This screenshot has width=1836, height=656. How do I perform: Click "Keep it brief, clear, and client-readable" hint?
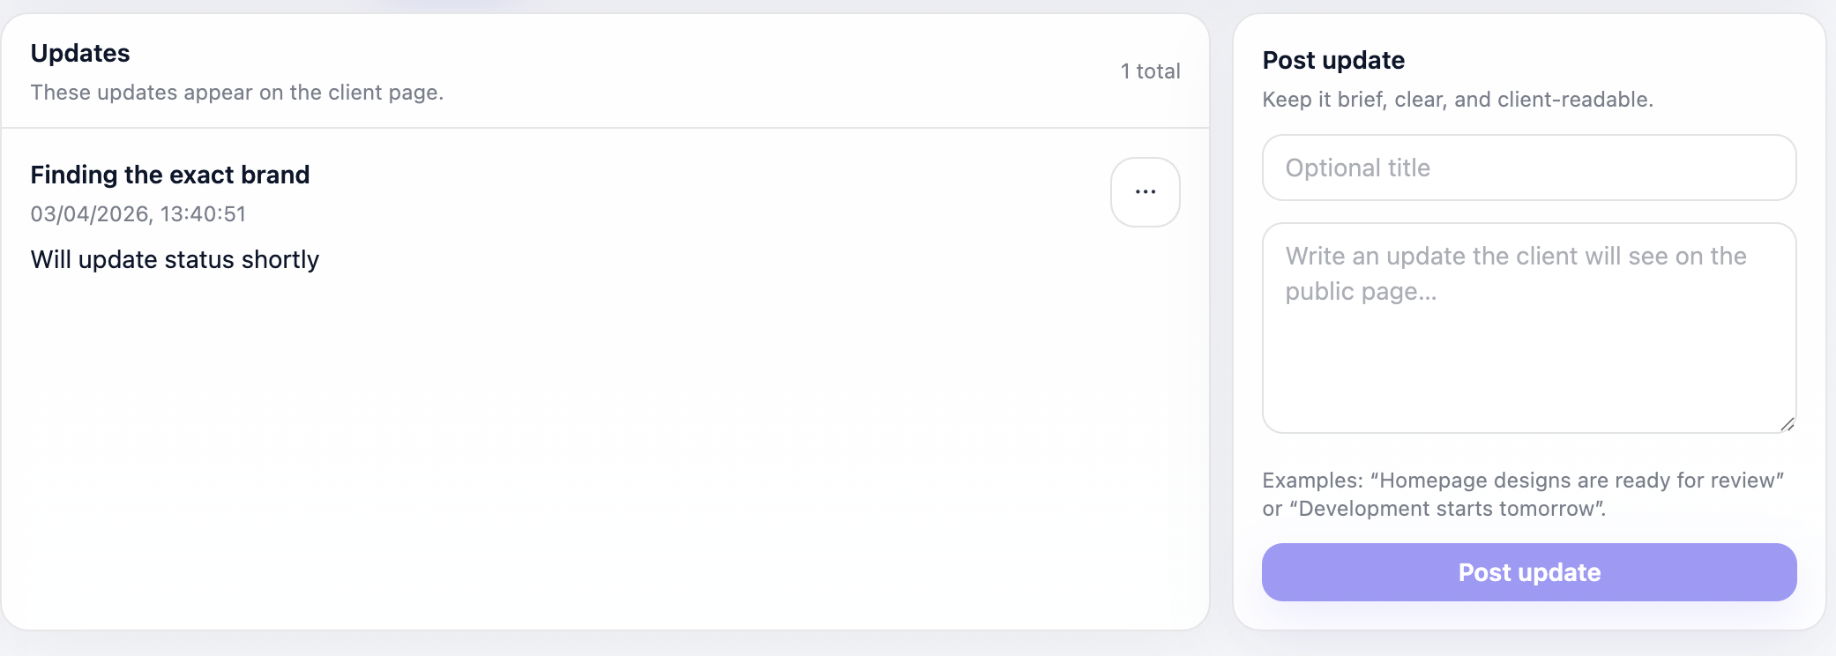[1457, 100]
